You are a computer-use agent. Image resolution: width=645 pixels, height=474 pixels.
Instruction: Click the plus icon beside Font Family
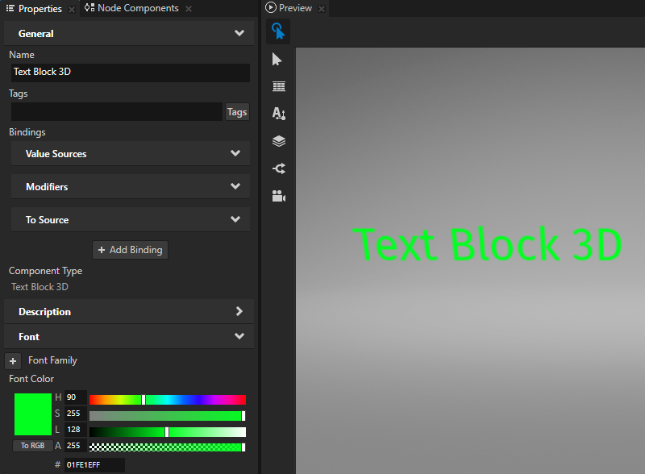pos(12,360)
